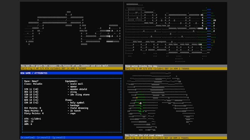This screenshot has width=250, height=140.
Task: Click the 'Class: Paladin' line
Action: [33, 84]
